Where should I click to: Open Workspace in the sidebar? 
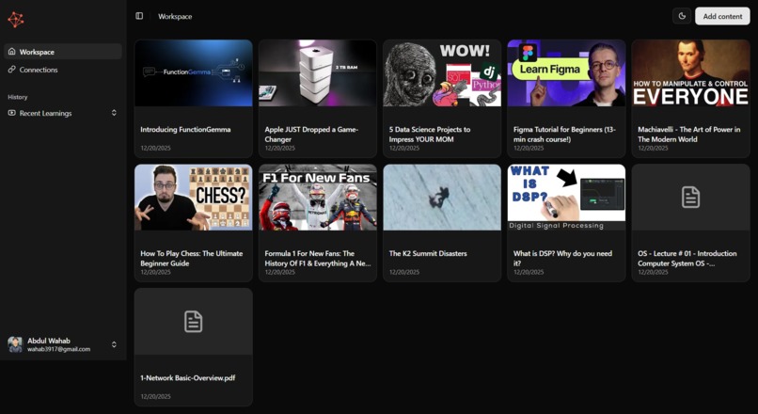click(63, 52)
